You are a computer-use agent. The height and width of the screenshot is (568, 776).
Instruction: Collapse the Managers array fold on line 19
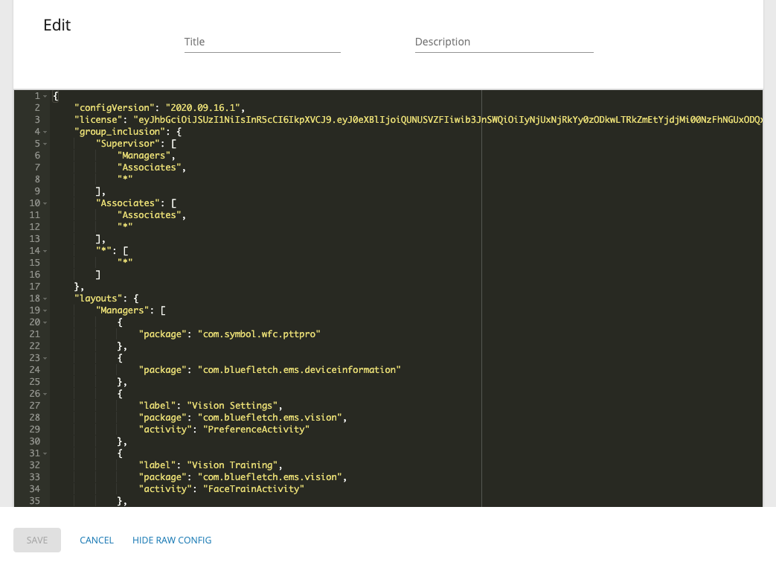(x=45, y=310)
